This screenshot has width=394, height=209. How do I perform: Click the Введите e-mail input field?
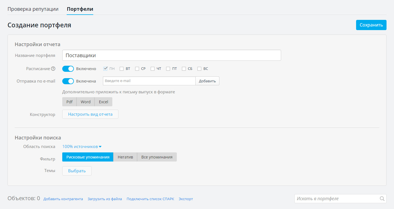coord(149,81)
